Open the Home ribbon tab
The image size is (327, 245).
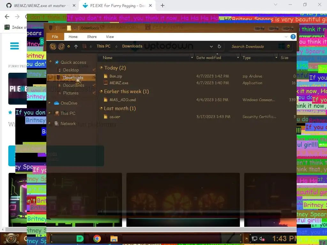point(73,37)
